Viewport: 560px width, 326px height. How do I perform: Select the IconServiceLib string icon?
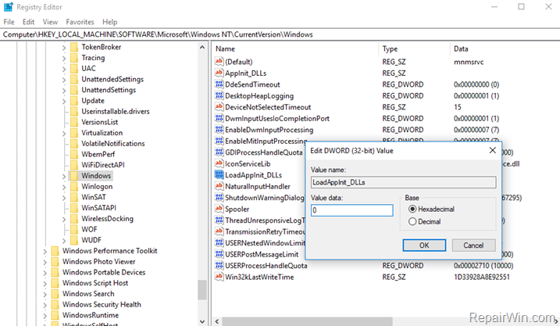219,163
